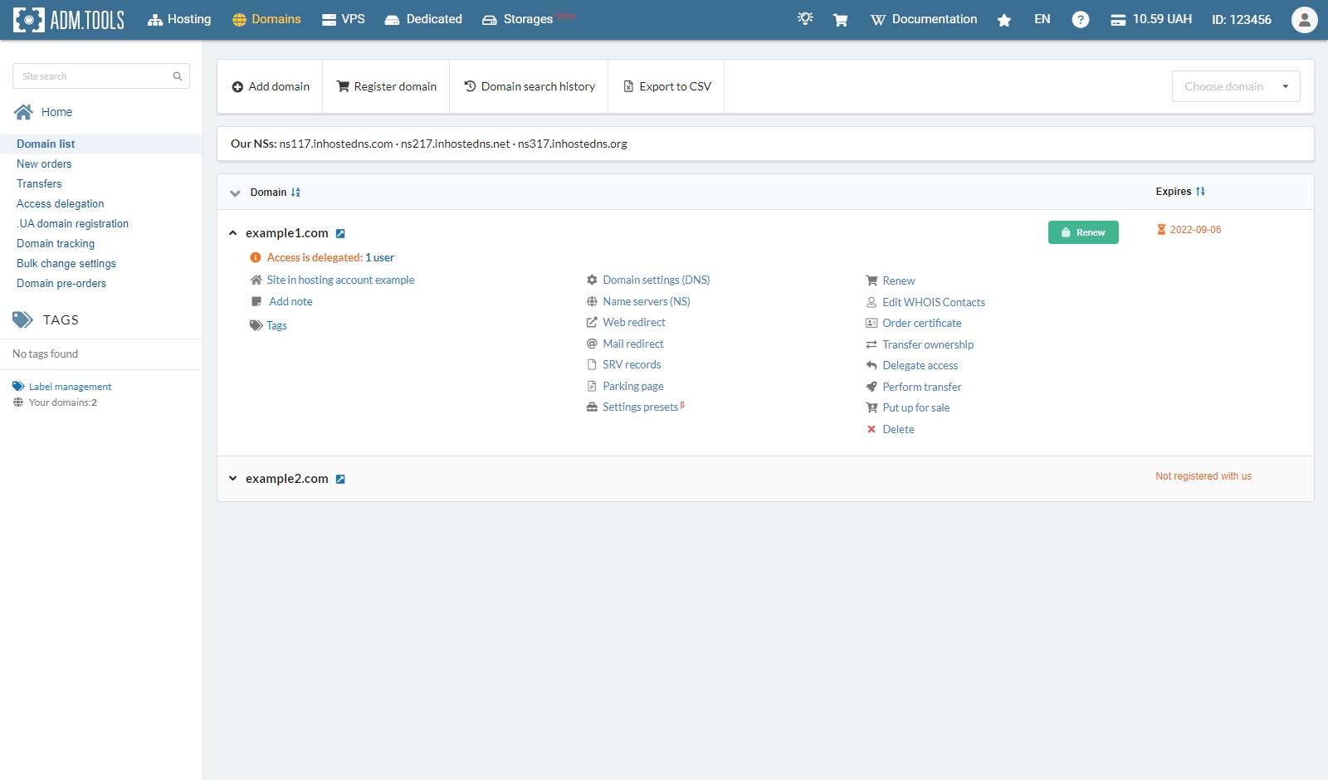
Task: Open the Choose domain dropdown
Action: 1235,86
